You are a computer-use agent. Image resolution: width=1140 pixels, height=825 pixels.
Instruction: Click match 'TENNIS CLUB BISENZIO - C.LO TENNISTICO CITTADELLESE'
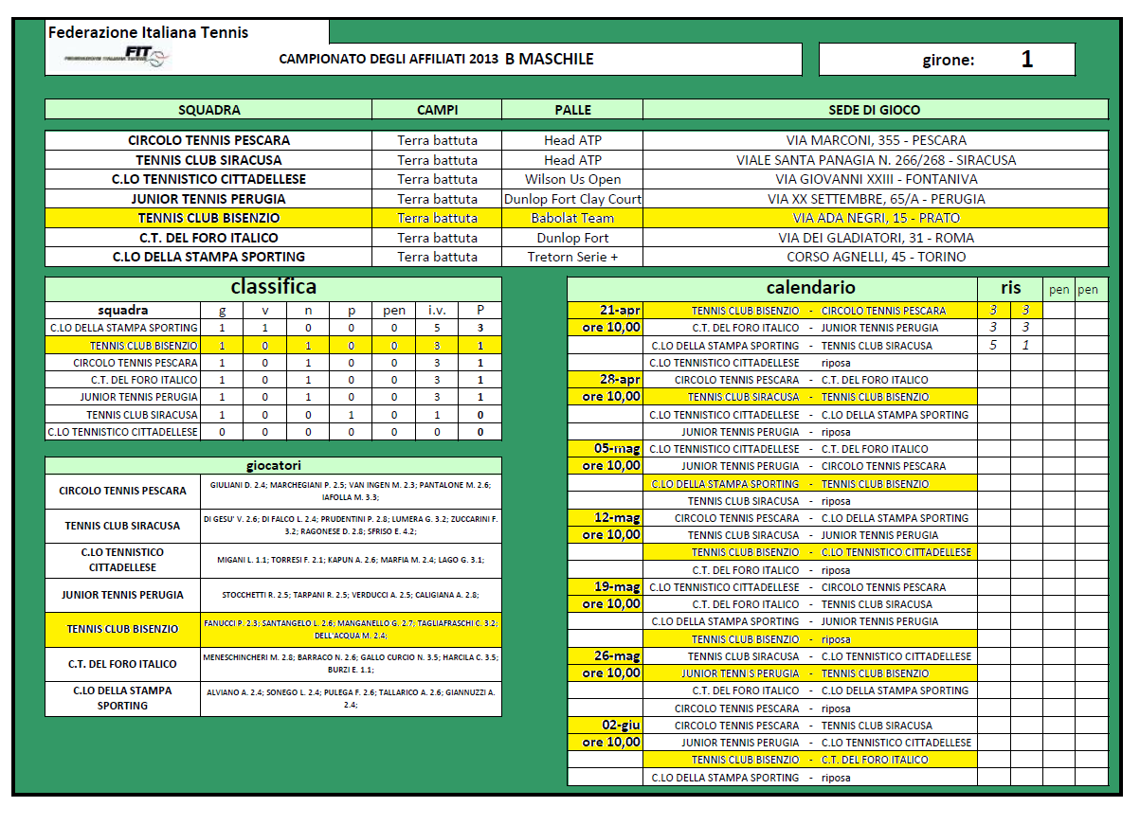(810, 552)
